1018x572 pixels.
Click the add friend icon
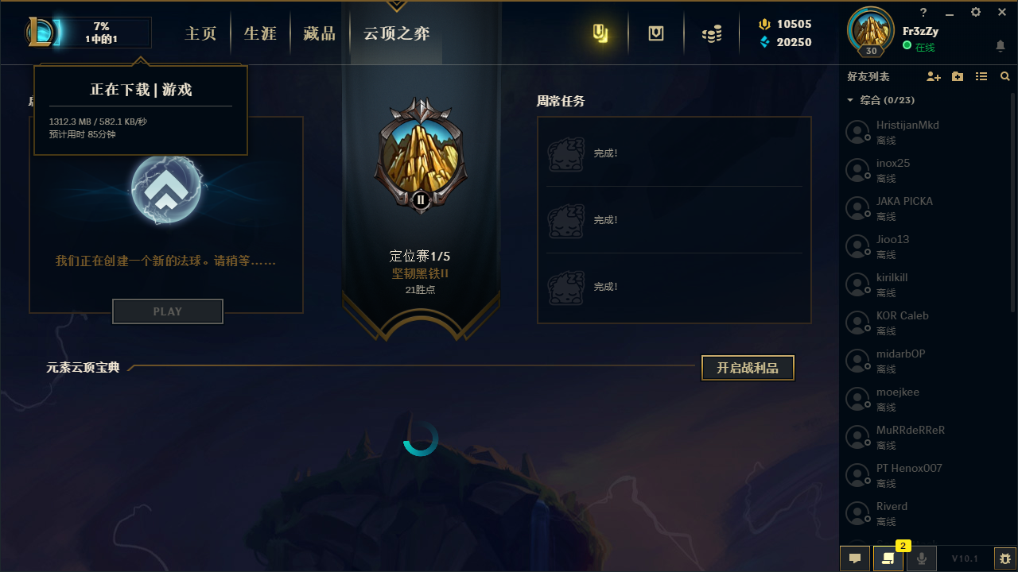[934, 76]
